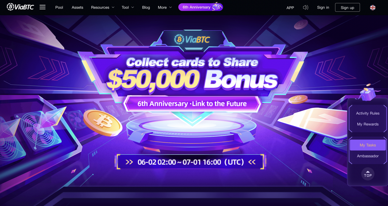Expand the Resources dropdown
The height and width of the screenshot is (206, 388).
[x=103, y=7]
